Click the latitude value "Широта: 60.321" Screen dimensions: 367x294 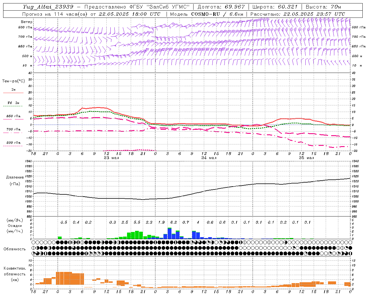pyautogui.click(x=275, y=7)
